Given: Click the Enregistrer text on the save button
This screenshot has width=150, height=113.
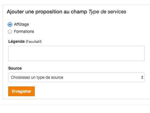Looking at the screenshot, I should [x=22, y=91].
